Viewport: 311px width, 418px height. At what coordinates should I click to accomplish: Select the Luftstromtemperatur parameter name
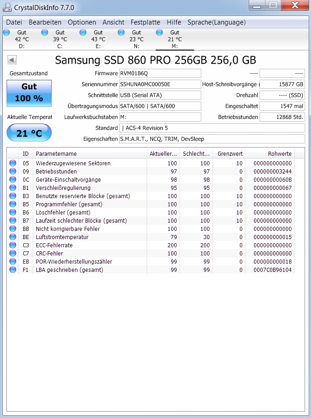pyautogui.click(x=62, y=237)
